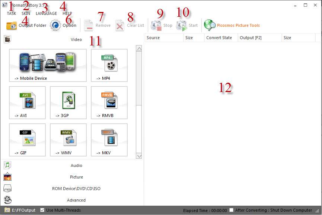Open the HELP menu
Image resolution: width=322 pixels, height=215 pixels.
coord(67,13)
